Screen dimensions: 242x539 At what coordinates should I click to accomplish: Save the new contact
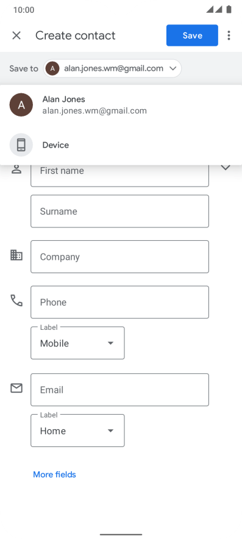[192, 35]
